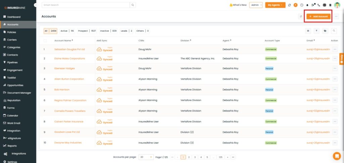The image size is (344, 163).
Task: Open the orange chat bubble widget
Action: click(336, 156)
